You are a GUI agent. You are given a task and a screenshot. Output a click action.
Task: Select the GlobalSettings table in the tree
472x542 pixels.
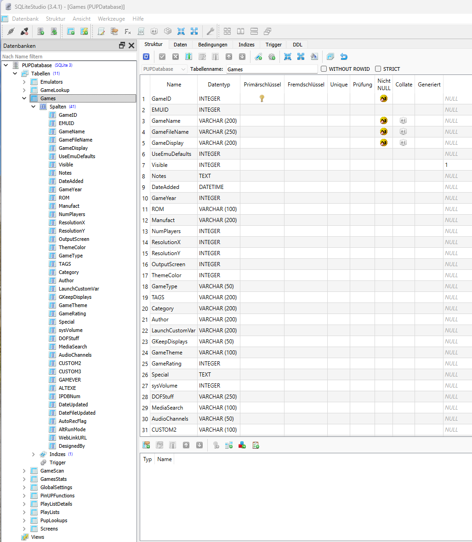tap(57, 487)
